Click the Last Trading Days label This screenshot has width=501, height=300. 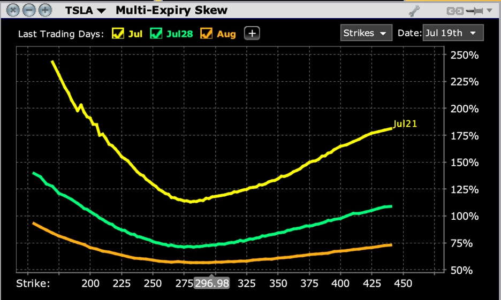click(x=60, y=34)
